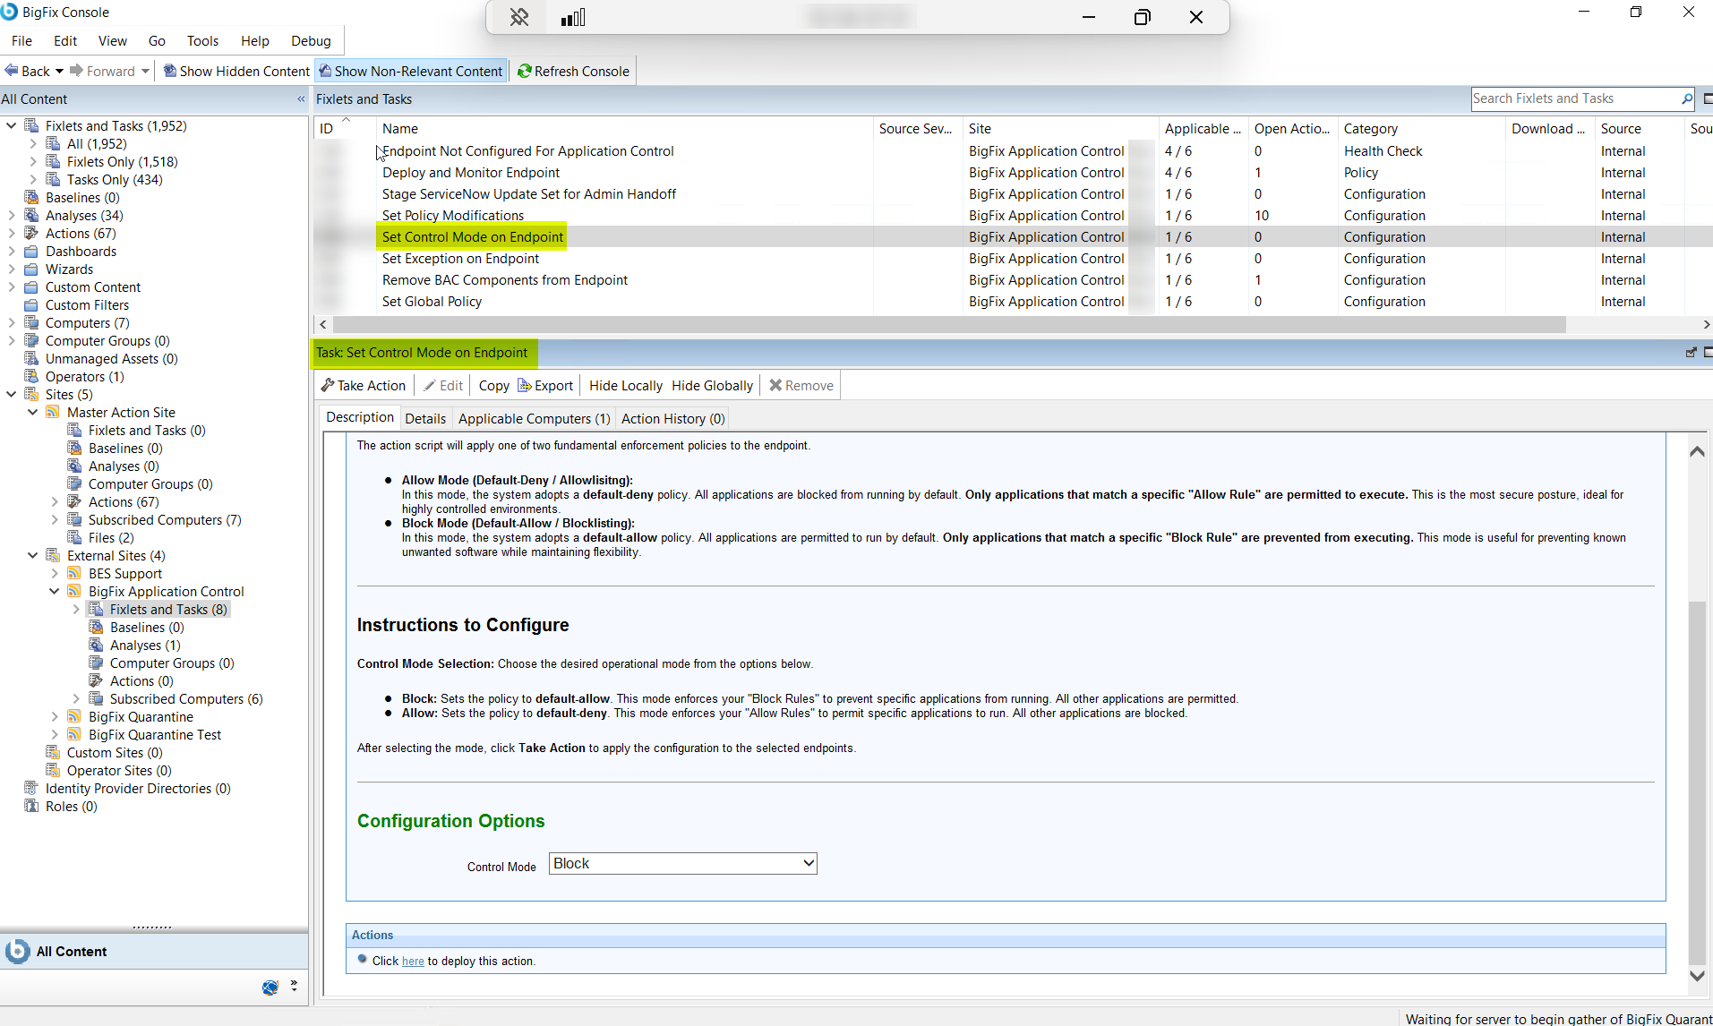Click the Back arrow icon
The width and height of the screenshot is (1713, 1026).
12,71
